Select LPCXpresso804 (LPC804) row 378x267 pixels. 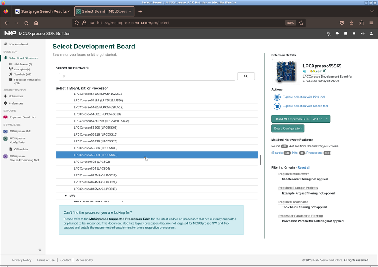tap(157, 169)
